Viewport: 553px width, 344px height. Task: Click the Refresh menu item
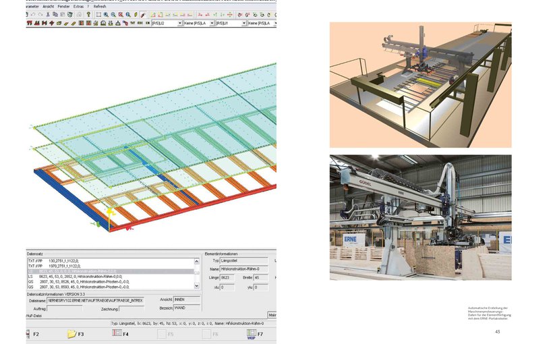[x=99, y=6]
